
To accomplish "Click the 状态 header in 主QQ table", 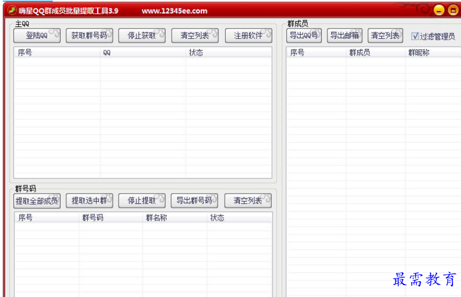I will click(229, 53).
